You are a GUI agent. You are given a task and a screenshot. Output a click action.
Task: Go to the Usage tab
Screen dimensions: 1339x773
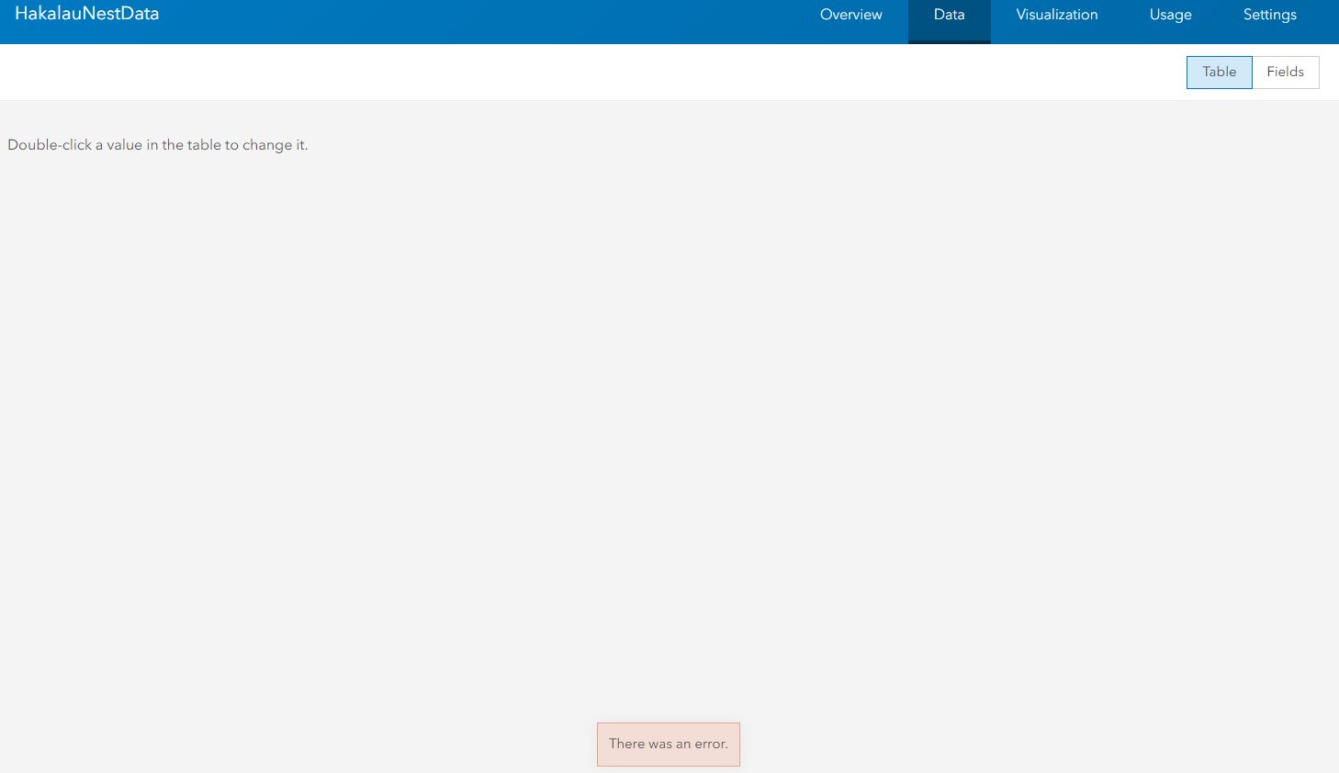[1170, 15]
